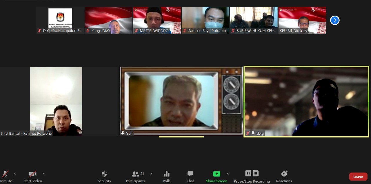371x184 pixels.
Task: Open the Security shield icon
Action: (x=104, y=174)
